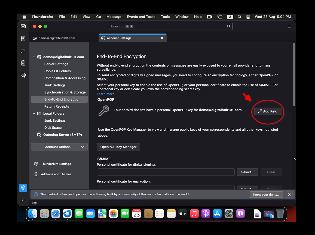Click the info icon in notification bar
Viewport: 315px width, 235px height.
pos(36,194)
